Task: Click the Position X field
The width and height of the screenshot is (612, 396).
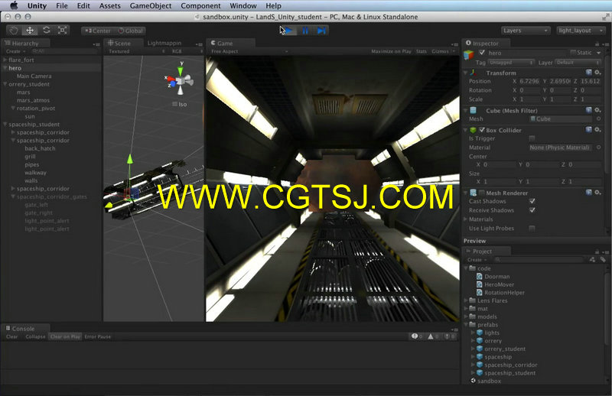Action: [x=529, y=81]
